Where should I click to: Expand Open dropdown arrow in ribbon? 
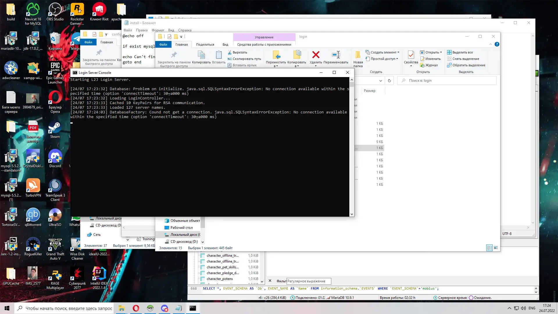tap(441, 52)
